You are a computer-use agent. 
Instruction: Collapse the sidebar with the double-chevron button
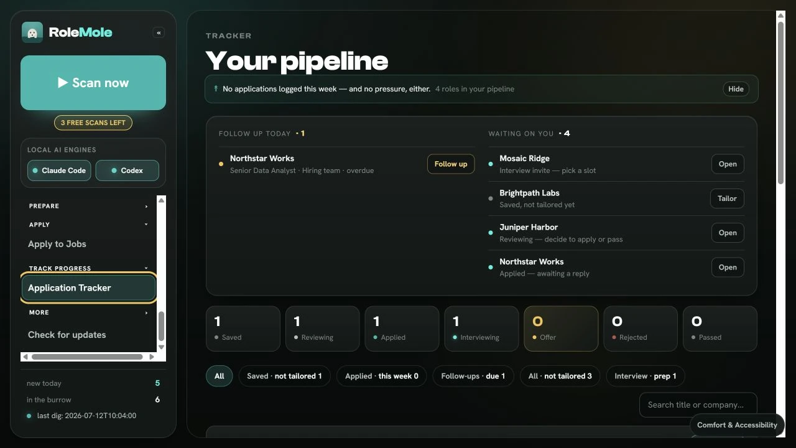tap(159, 32)
